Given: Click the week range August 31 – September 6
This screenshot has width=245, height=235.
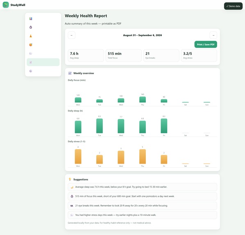Looking at the screenshot, I should [142, 35].
